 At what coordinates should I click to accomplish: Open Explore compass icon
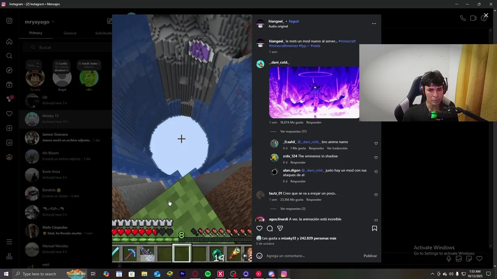(x=9, y=70)
